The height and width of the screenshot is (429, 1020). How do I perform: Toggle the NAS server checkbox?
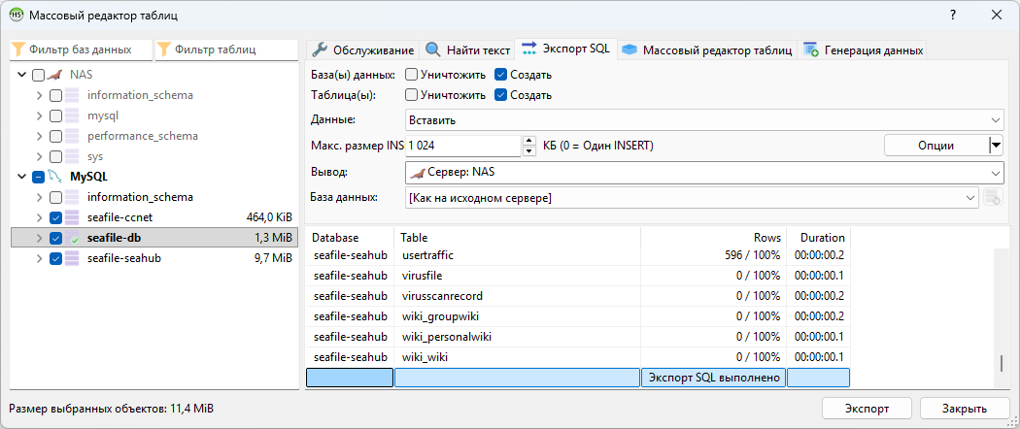point(39,75)
